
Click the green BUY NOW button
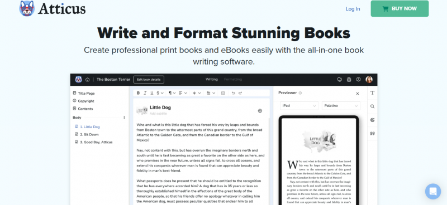400,8
